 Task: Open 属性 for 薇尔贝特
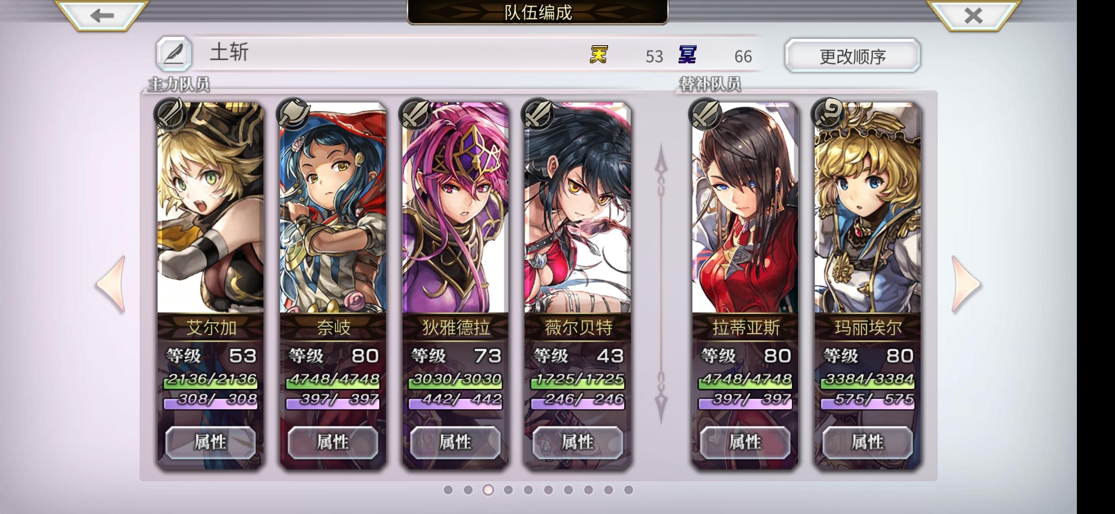click(x=578, y=443)
